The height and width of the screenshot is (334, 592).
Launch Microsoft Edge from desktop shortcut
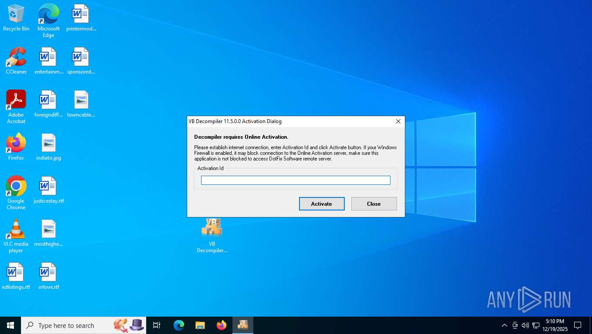click(48, 21)
